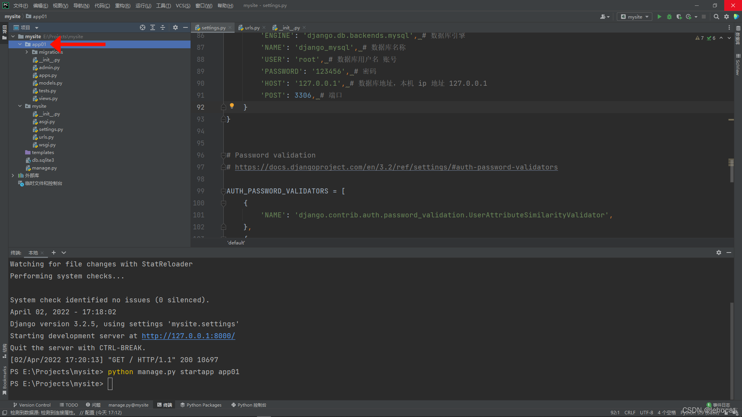Add a new terminal session
Image resolution: width=742 pixels, height=417 pixels.
tap(54, 253)
